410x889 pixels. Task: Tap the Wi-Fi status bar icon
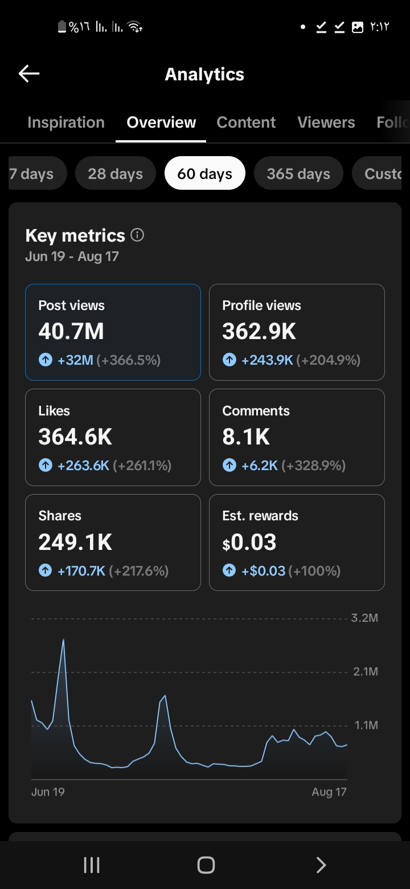[135, 26]
